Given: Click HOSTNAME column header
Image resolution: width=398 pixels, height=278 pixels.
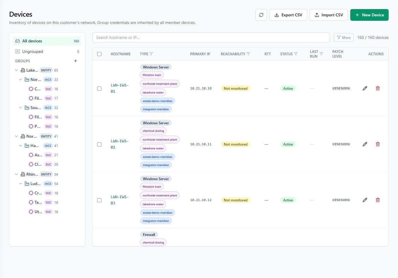Looking at the screenshot, I should click(x=121, y=54).
